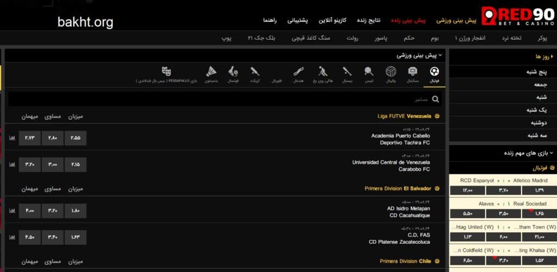The height and width of the screenshot is (272, 557).
Task: Open the ice hockey sport icon
Action: (x=322, y=72)
